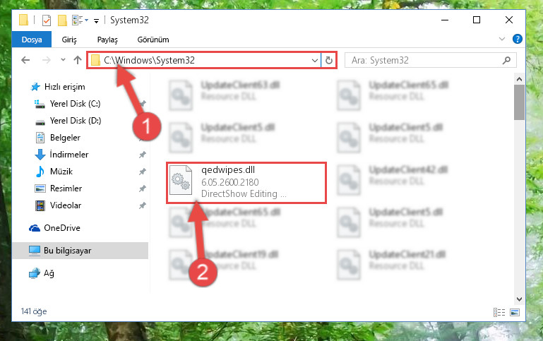Image resolution: width=543 pixels, height=341 pixels.
Task: Click the Refresh button beside address bar
Action: [328, 61]
